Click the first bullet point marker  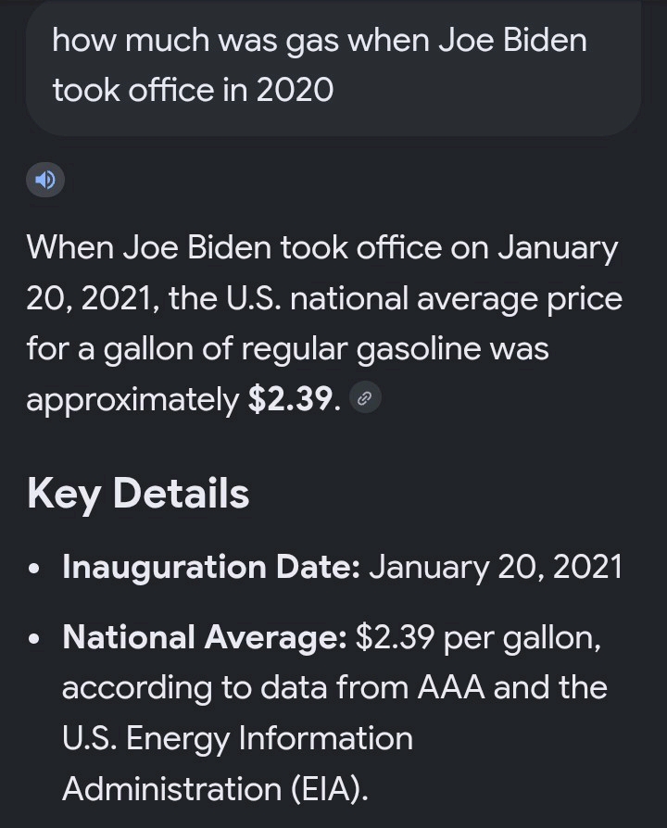(x=34, y=570)
